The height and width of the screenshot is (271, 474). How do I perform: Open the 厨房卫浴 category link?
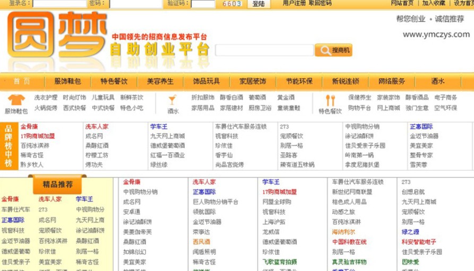pos(260,108)
